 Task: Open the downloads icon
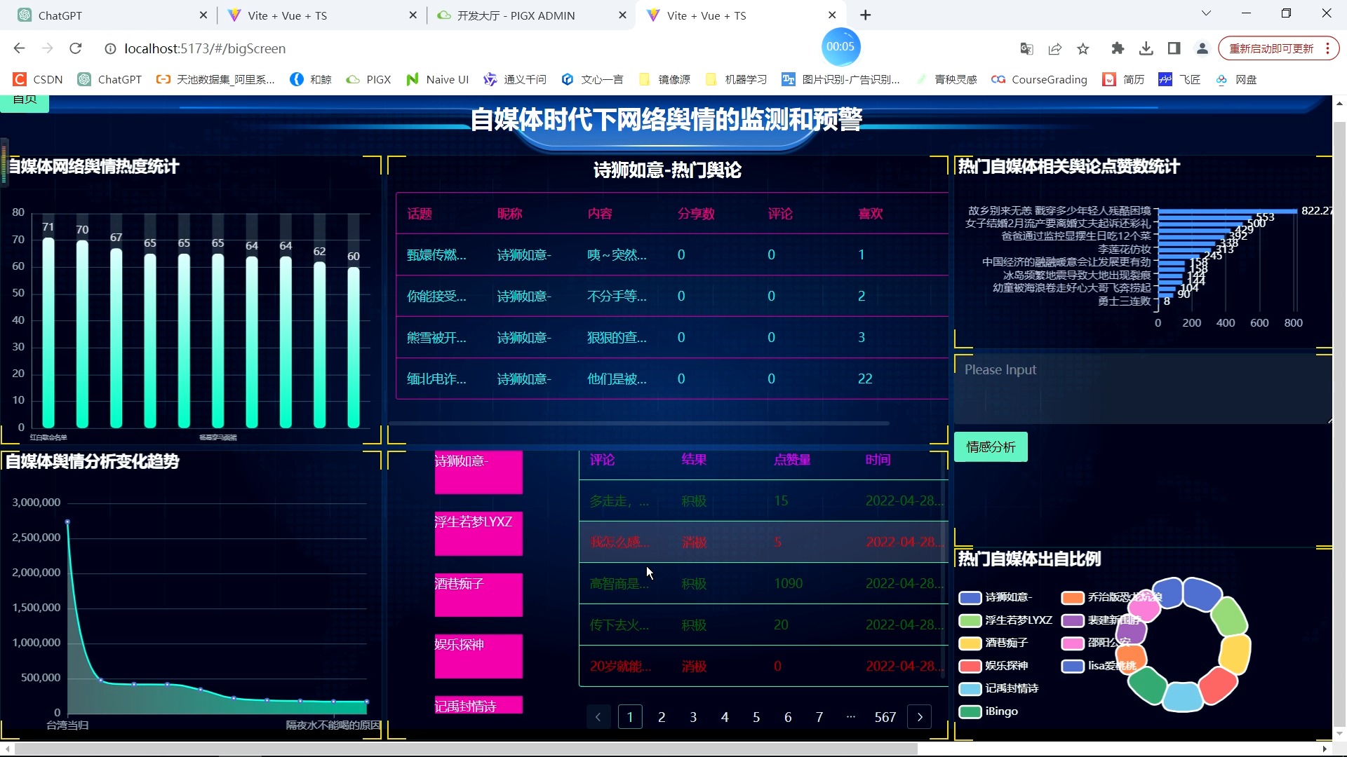click(1146, 48)
